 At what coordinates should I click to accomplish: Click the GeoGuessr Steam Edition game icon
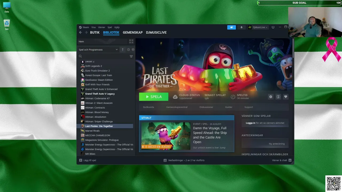coord(83,80)
